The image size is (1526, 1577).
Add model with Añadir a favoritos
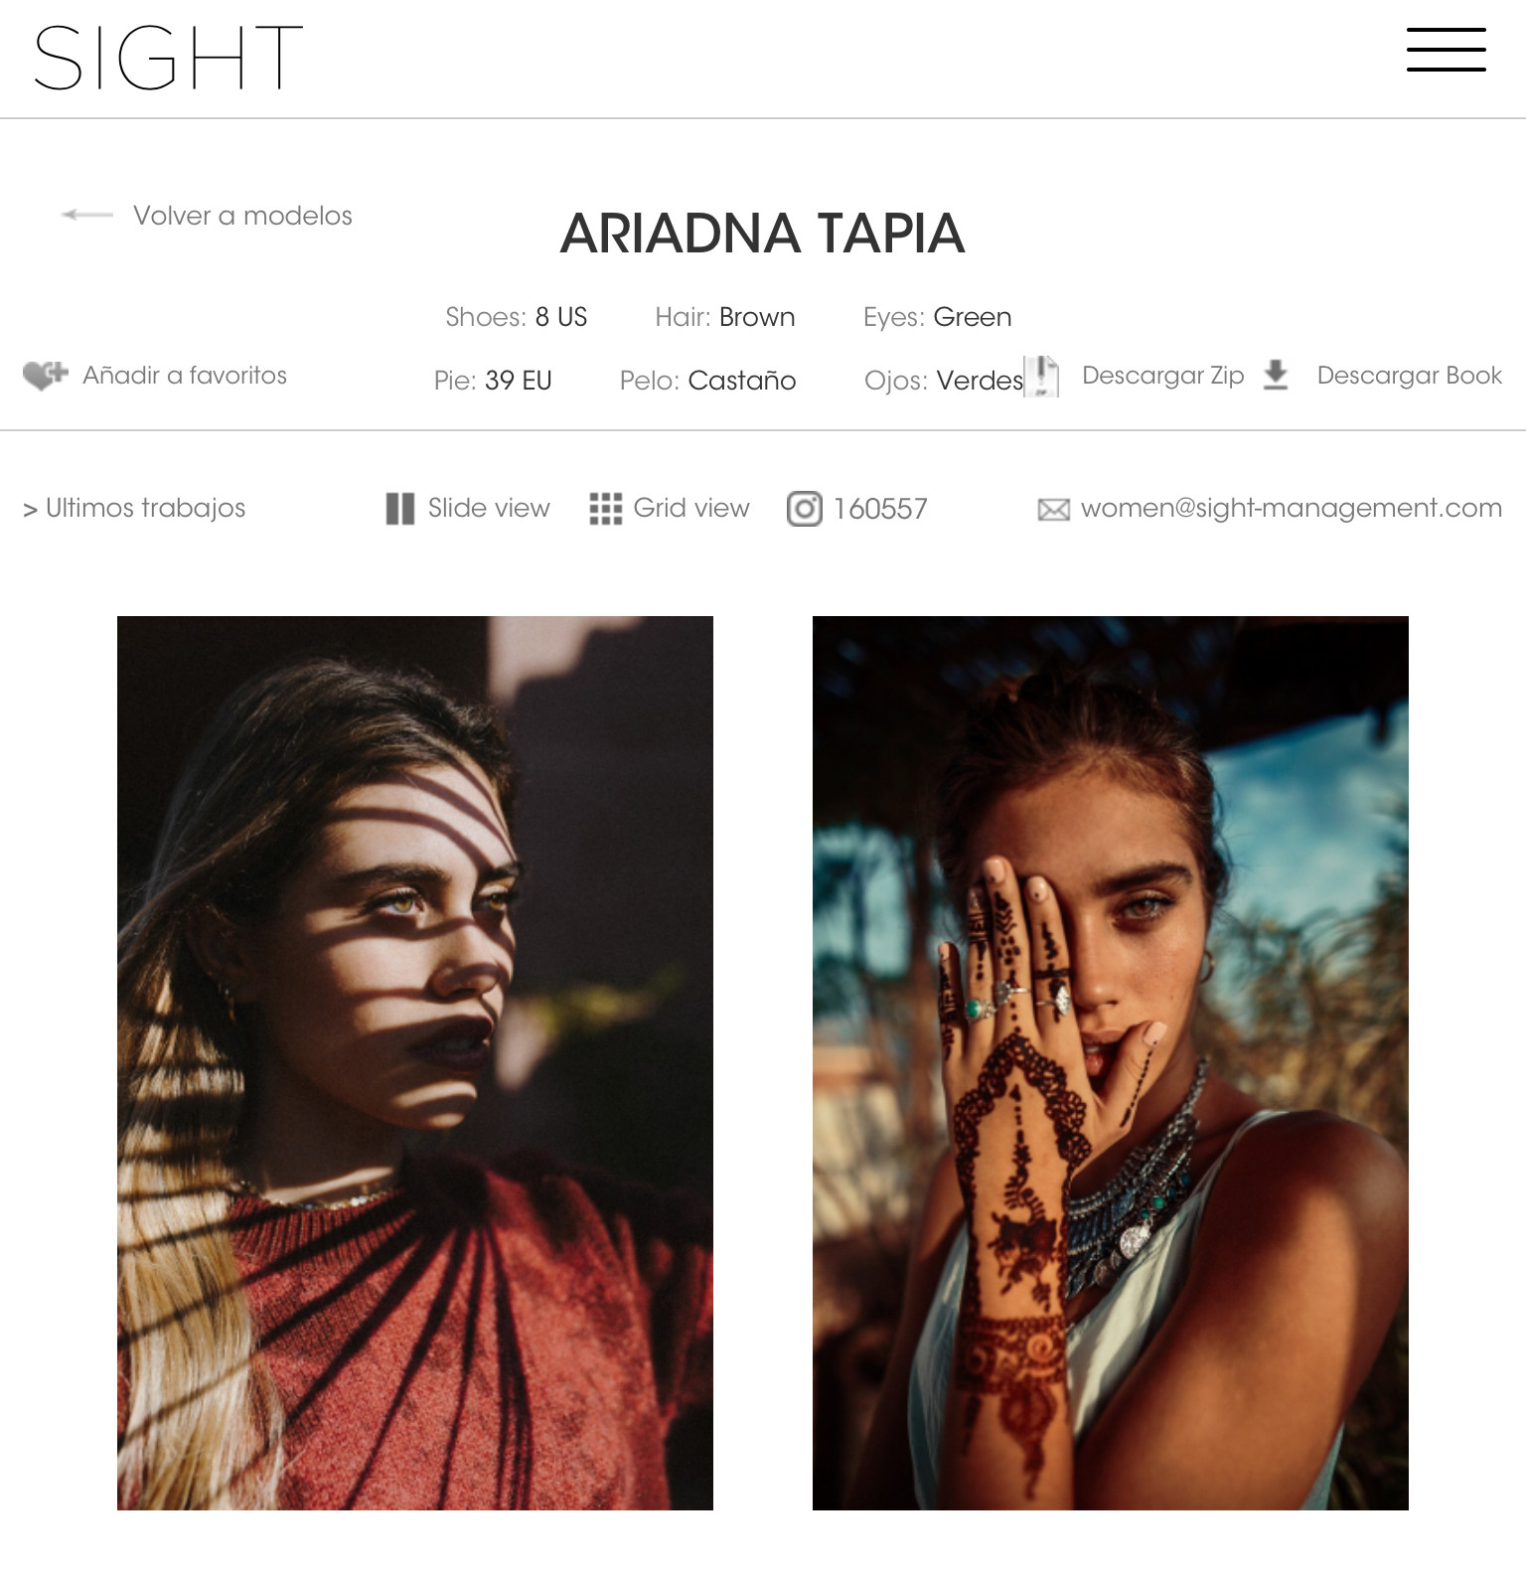point(185,376)
